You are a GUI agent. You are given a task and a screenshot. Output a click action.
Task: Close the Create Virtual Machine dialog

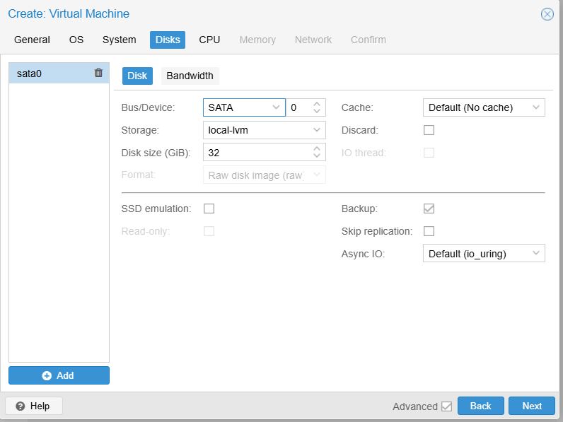coord(547,14)
